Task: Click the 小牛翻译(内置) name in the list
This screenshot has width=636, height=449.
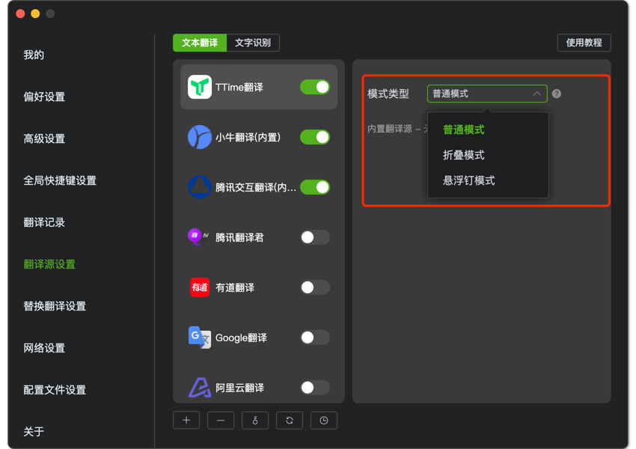Action: click(248, 138)
